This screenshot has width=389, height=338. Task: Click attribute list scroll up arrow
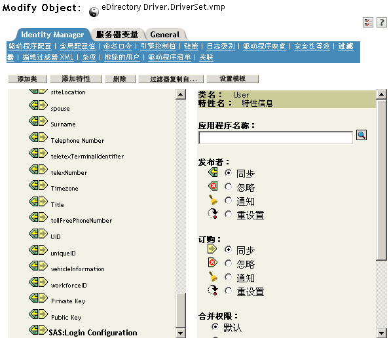coord(181,94)
